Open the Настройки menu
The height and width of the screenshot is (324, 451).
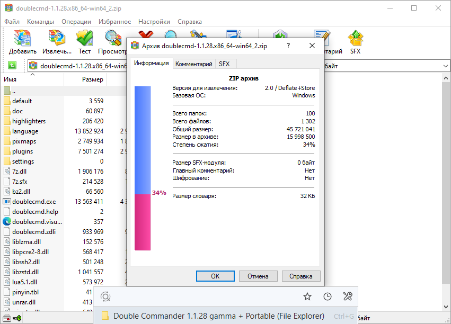[154, 22]
